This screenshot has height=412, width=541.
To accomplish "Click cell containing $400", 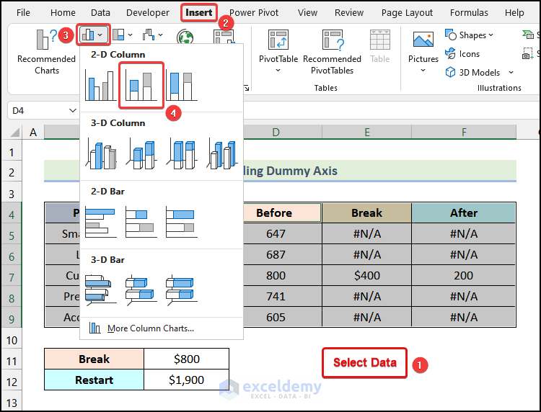I will pos(366,275).
